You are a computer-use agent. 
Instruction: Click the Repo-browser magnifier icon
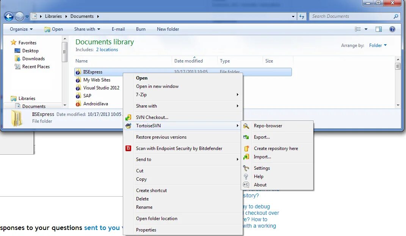click(x=246, y=126)
